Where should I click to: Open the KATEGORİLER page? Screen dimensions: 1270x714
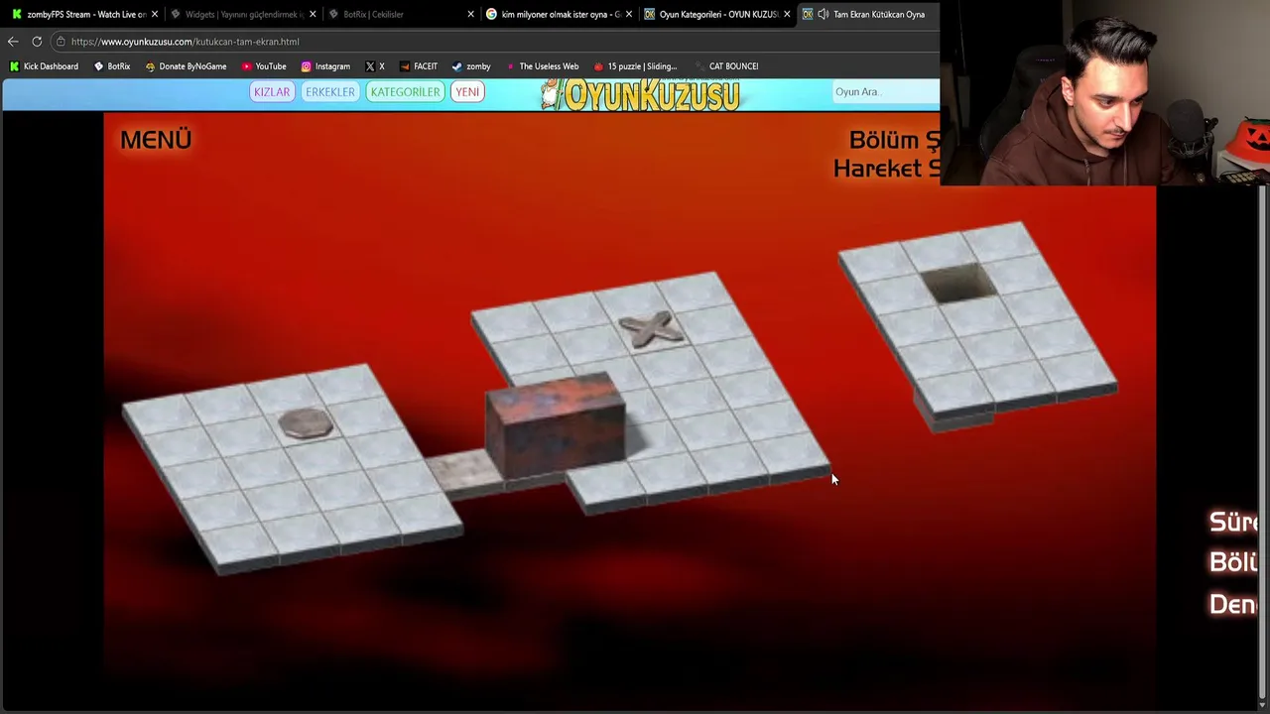tap(405, 92)
